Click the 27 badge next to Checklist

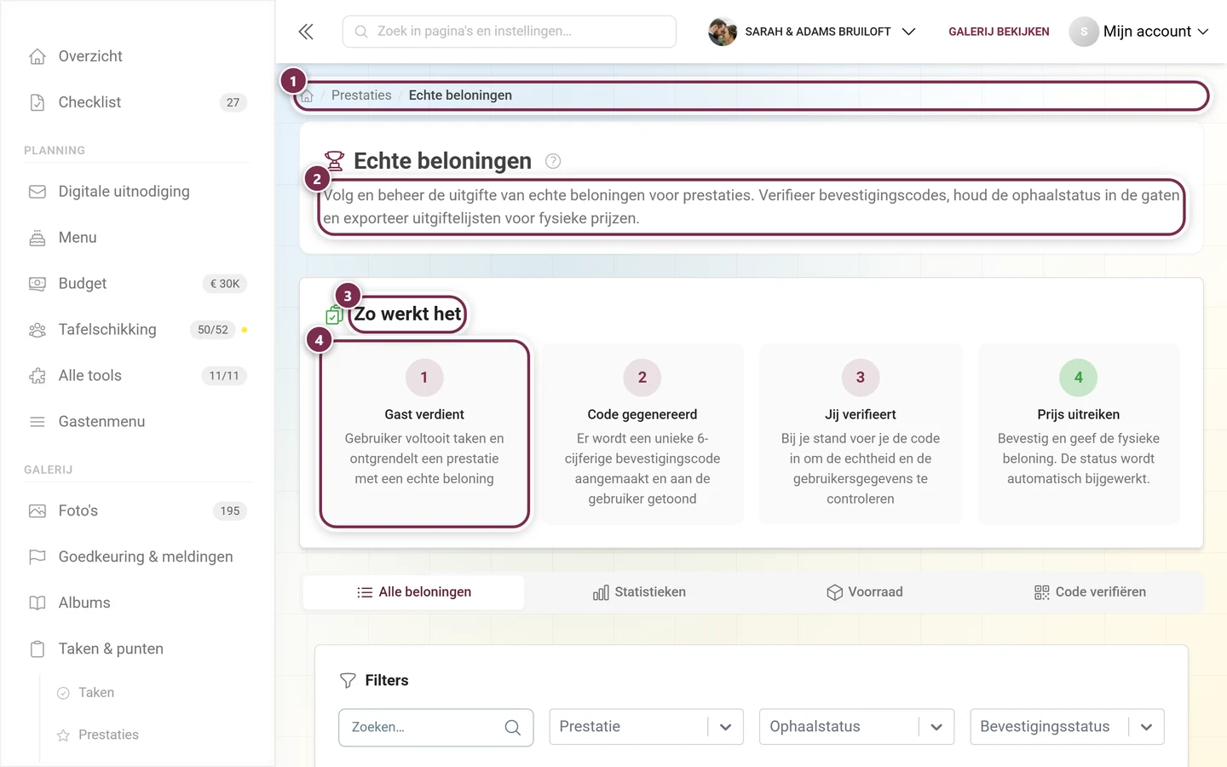(233, 102)
